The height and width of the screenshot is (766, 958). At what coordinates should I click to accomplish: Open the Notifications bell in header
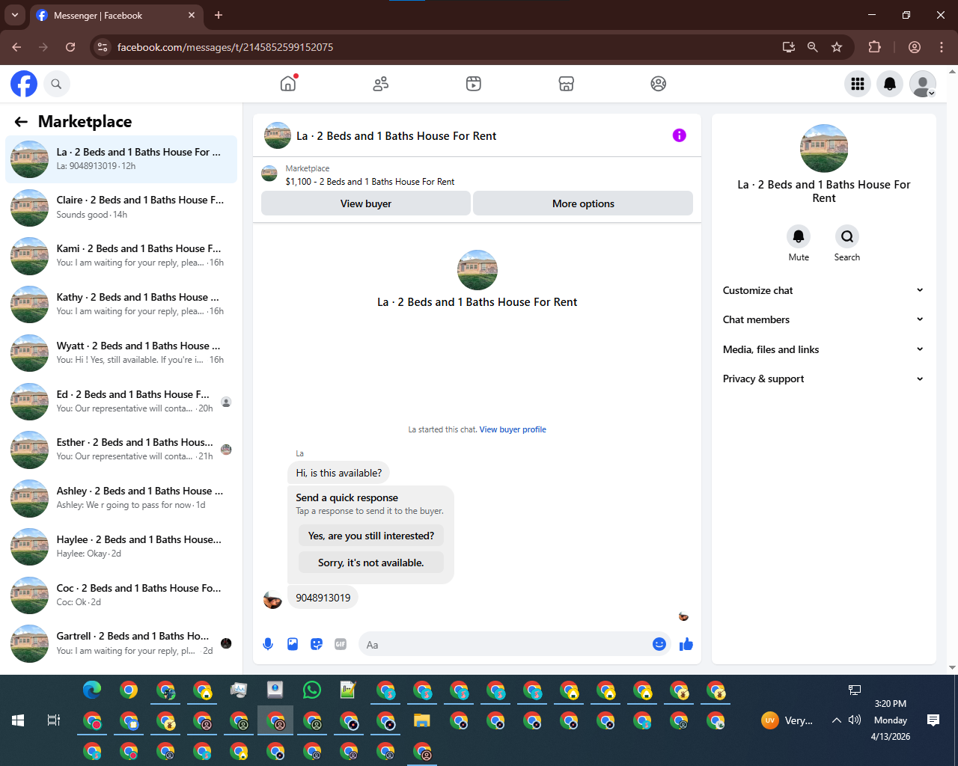tap(890, 84)
